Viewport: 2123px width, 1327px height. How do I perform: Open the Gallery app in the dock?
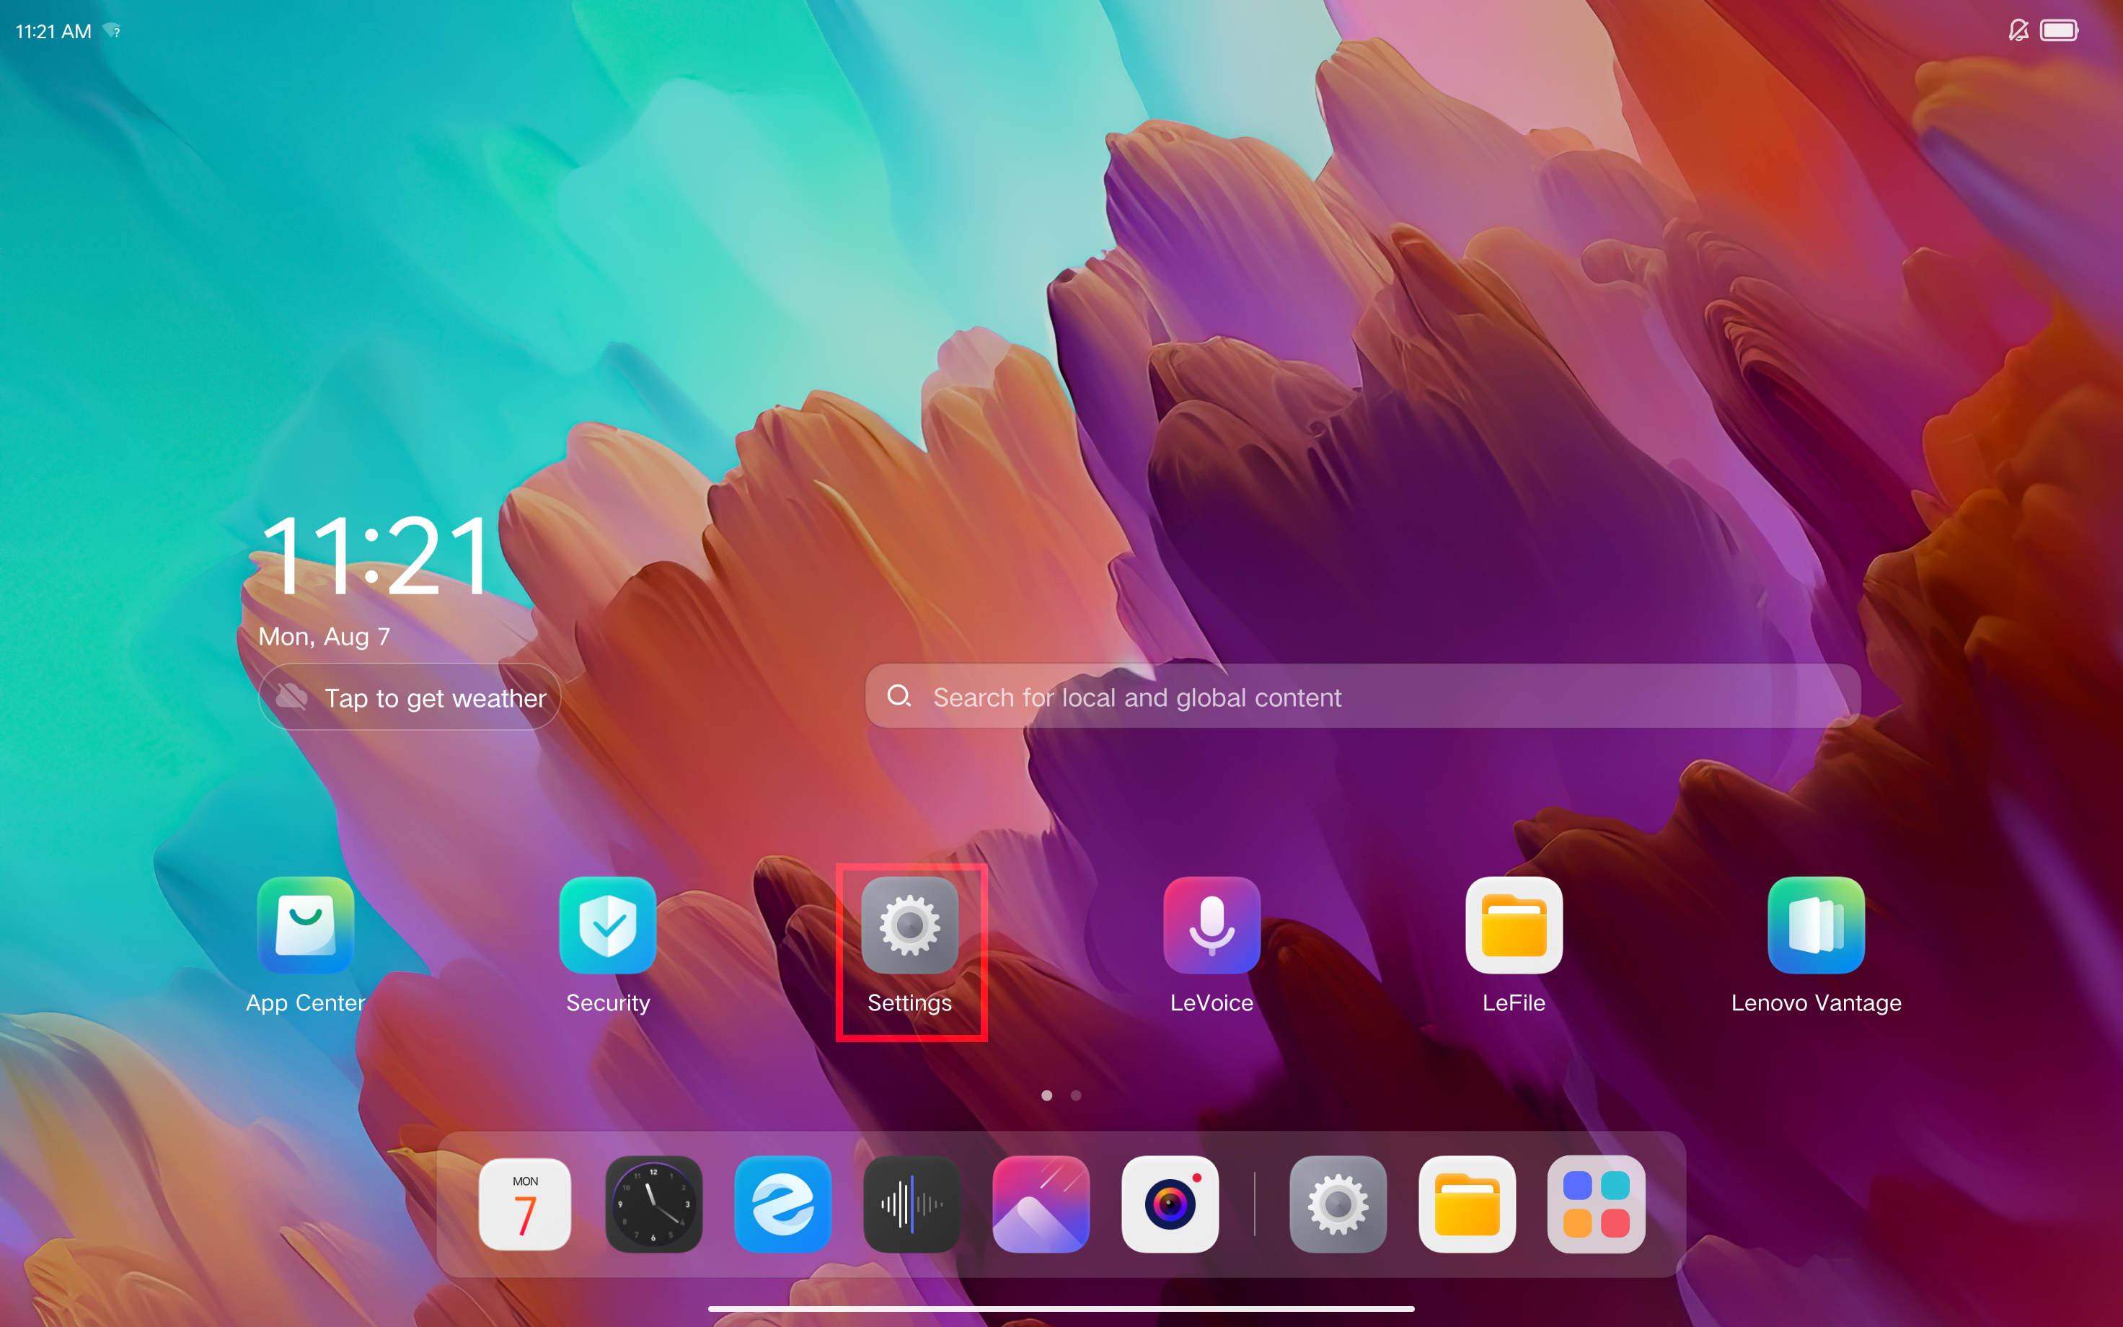[x=1041, y=1203]
